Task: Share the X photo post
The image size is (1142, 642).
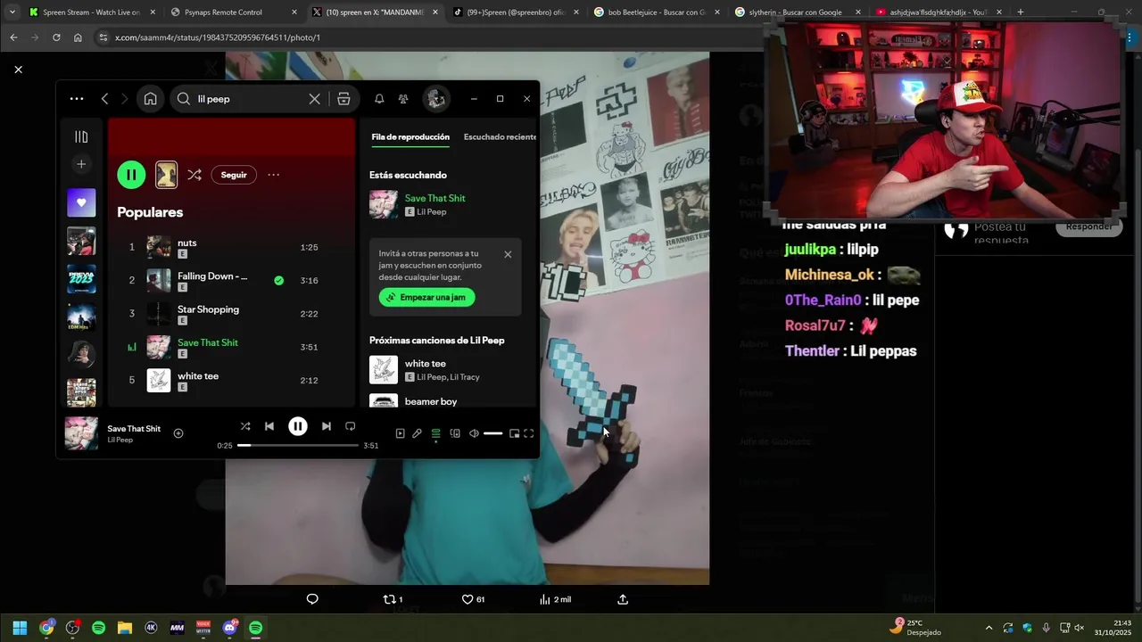Action: (623, 599)
